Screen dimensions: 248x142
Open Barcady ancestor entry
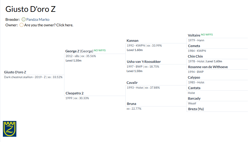pos(194,98)
